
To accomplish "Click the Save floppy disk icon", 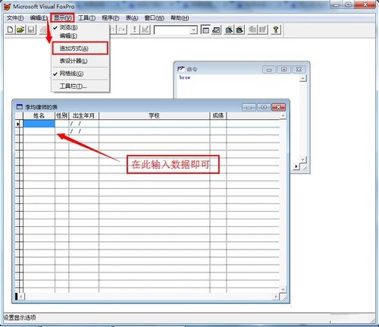I will [31, 30].
